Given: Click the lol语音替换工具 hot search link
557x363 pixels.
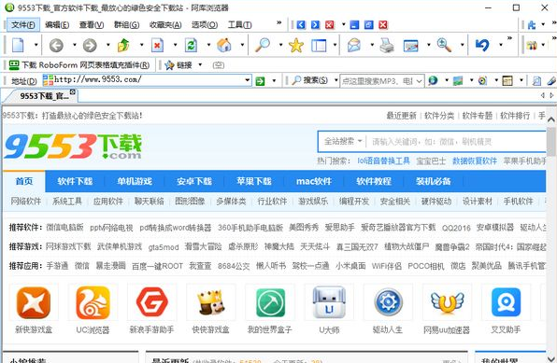Looking at the screenshot, I should click(x=383, y=161).
